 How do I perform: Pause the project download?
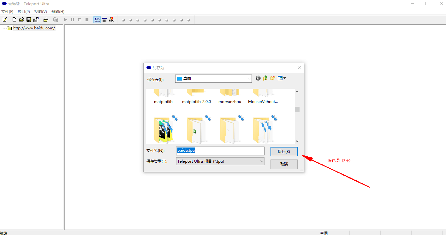[x=73, y=20]
